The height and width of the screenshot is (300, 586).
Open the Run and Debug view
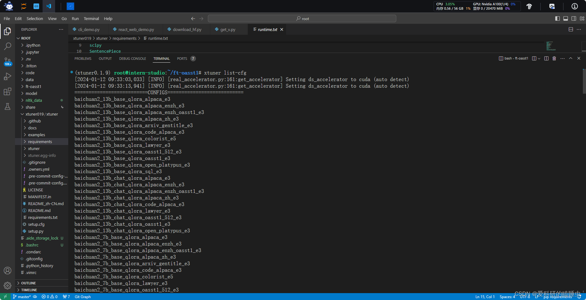coord(8,76)
